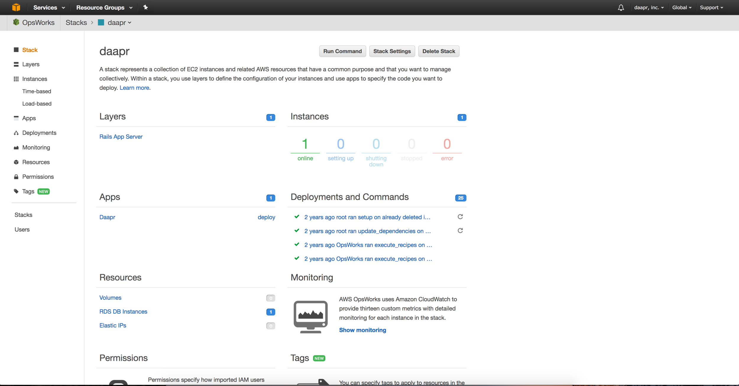Click green checkmark beside update_dependencies command
This screenshot has width=739, height=386.
[297, 230]
